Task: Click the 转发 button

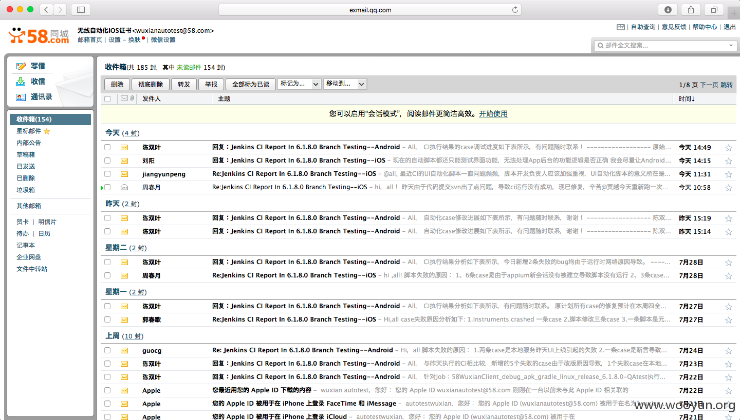Action: coord(184,84)
